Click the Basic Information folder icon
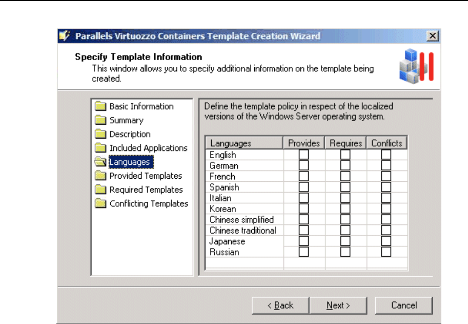 (100, 106)
